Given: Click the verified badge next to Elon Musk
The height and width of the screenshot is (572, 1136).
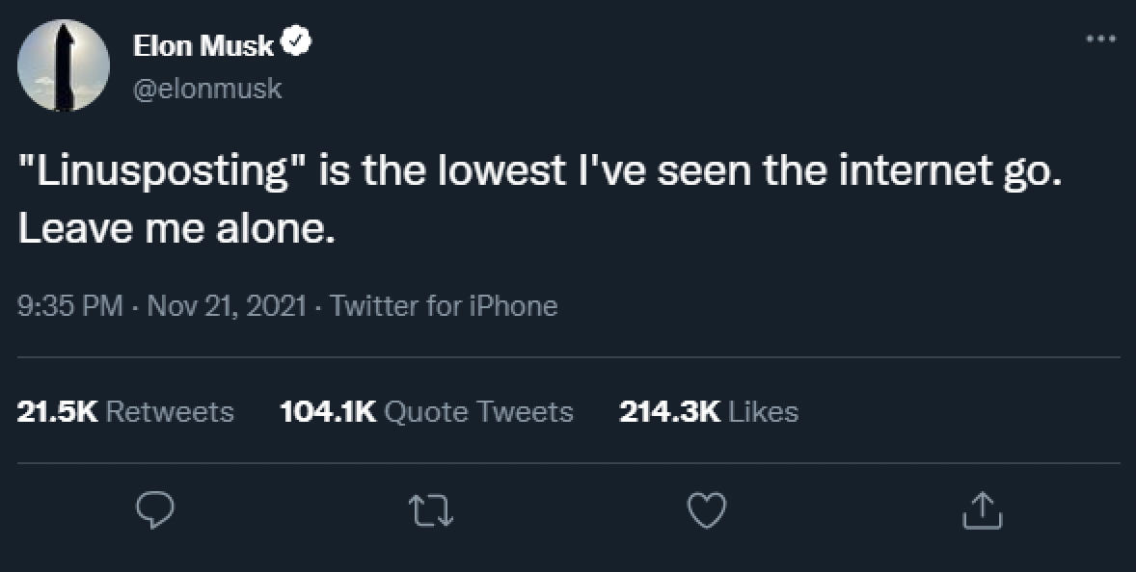Looking at the screenshot, I should tap(295, 44).
